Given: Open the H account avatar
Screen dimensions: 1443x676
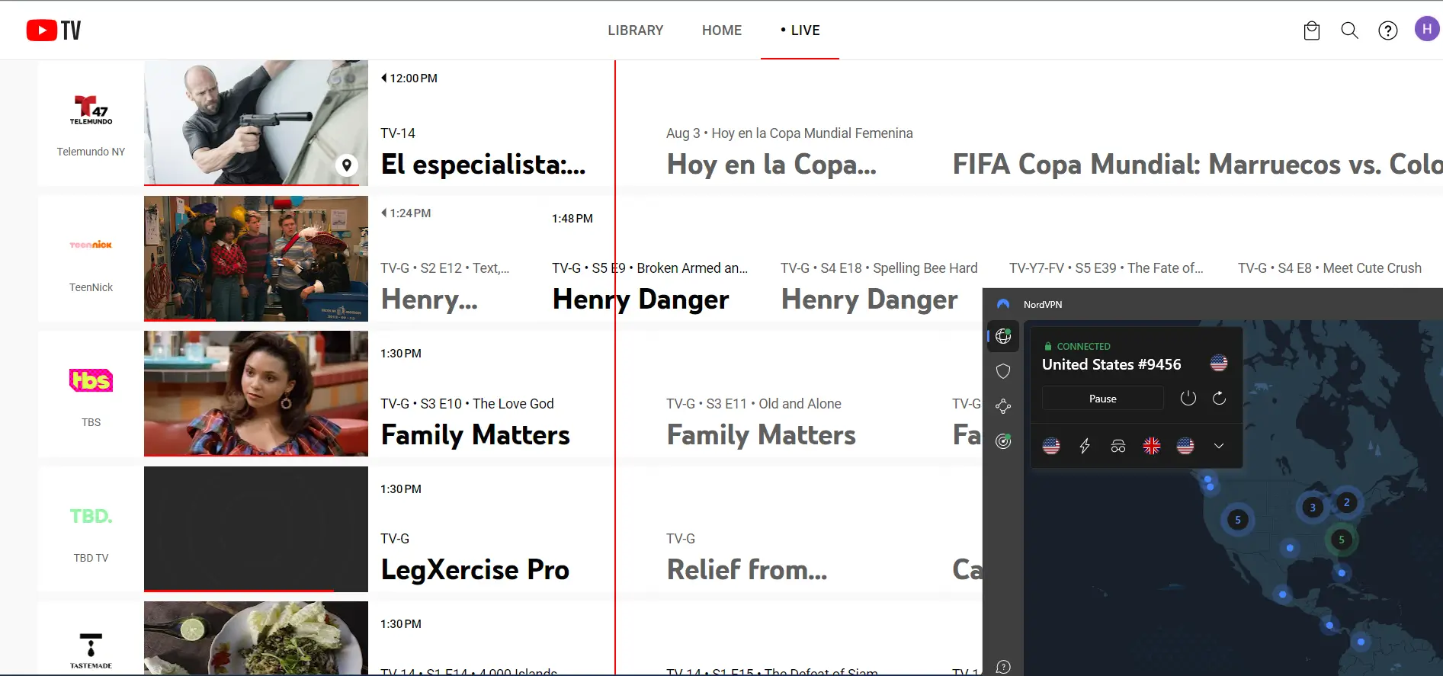Looking at the screenshot, I should 1426,30.
